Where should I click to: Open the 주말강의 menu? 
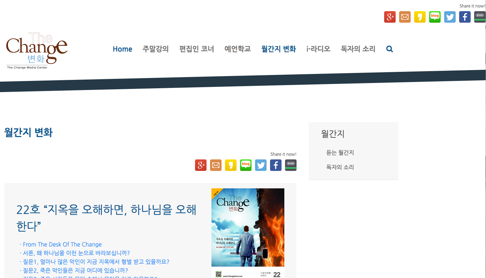156,49
